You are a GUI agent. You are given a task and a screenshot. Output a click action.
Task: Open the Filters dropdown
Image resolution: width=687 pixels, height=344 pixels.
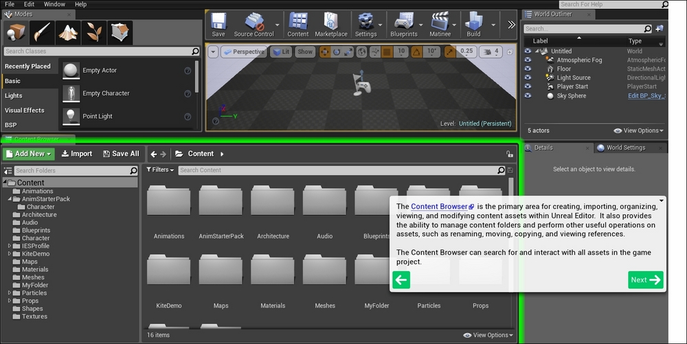coord(160,170)
